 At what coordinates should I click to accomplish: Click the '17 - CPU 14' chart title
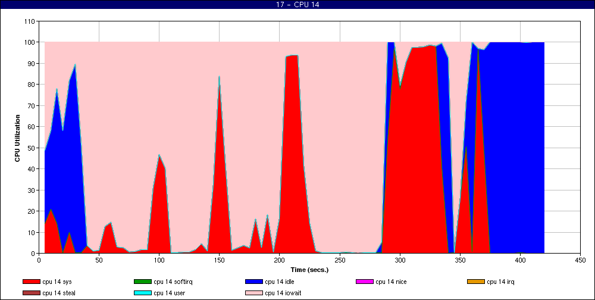pyautogui.click(x=297, y=5)
